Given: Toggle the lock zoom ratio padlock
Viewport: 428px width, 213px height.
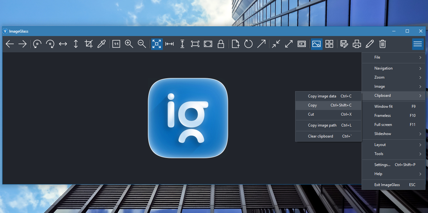Looking at the screenshot, I should click(221, 44).
